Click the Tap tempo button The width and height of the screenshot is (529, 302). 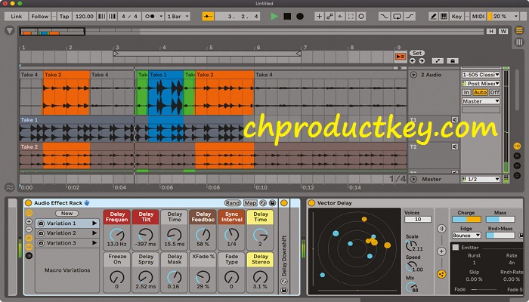tap(64, 16)
